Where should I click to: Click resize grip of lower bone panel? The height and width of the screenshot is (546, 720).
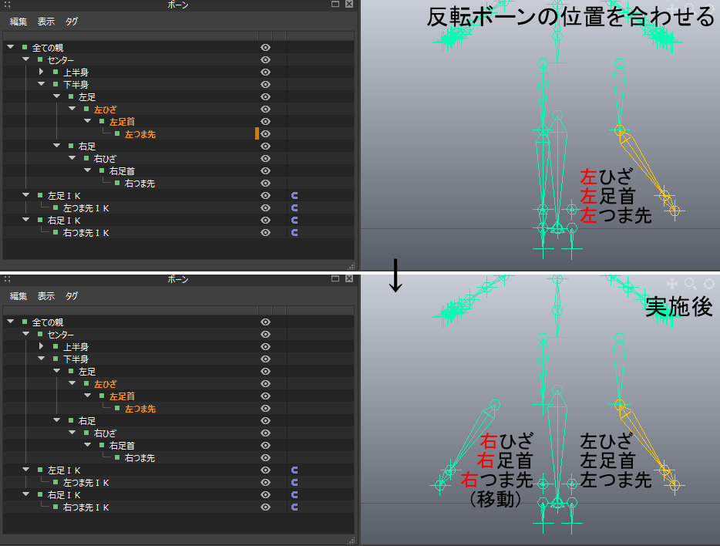tap(352, 541)
